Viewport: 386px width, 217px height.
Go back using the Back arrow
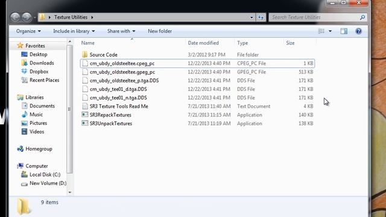pos(15,17)
